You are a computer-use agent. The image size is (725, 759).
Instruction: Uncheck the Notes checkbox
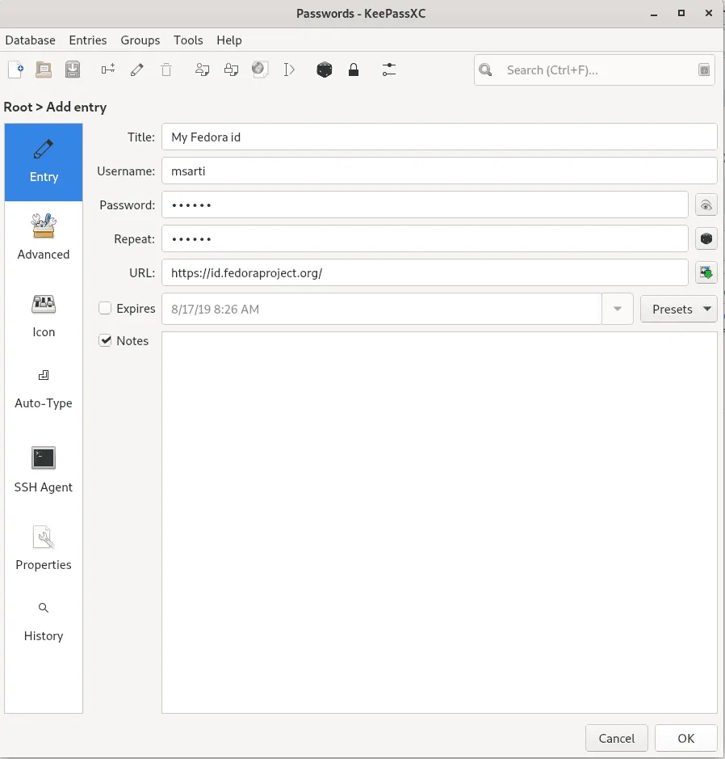105,340
